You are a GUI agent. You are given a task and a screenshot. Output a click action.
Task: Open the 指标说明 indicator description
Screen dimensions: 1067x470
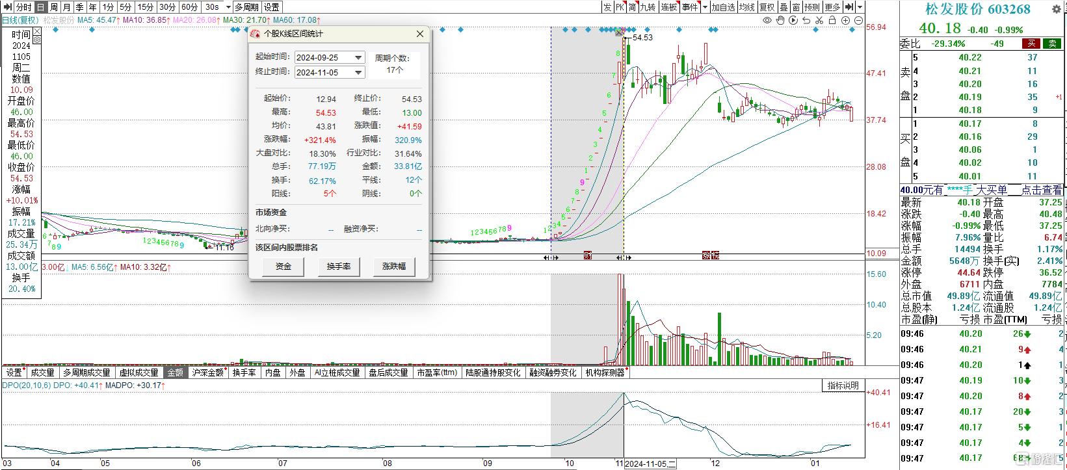coord(843,385)
